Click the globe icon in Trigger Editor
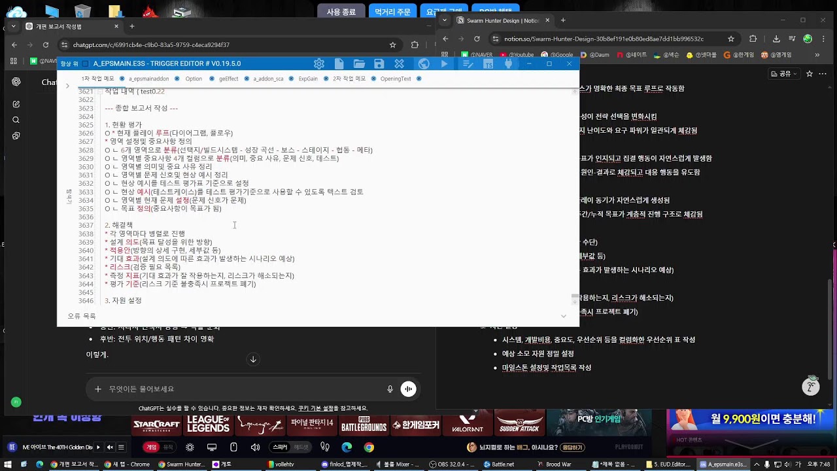 click(x=424, y=63)
